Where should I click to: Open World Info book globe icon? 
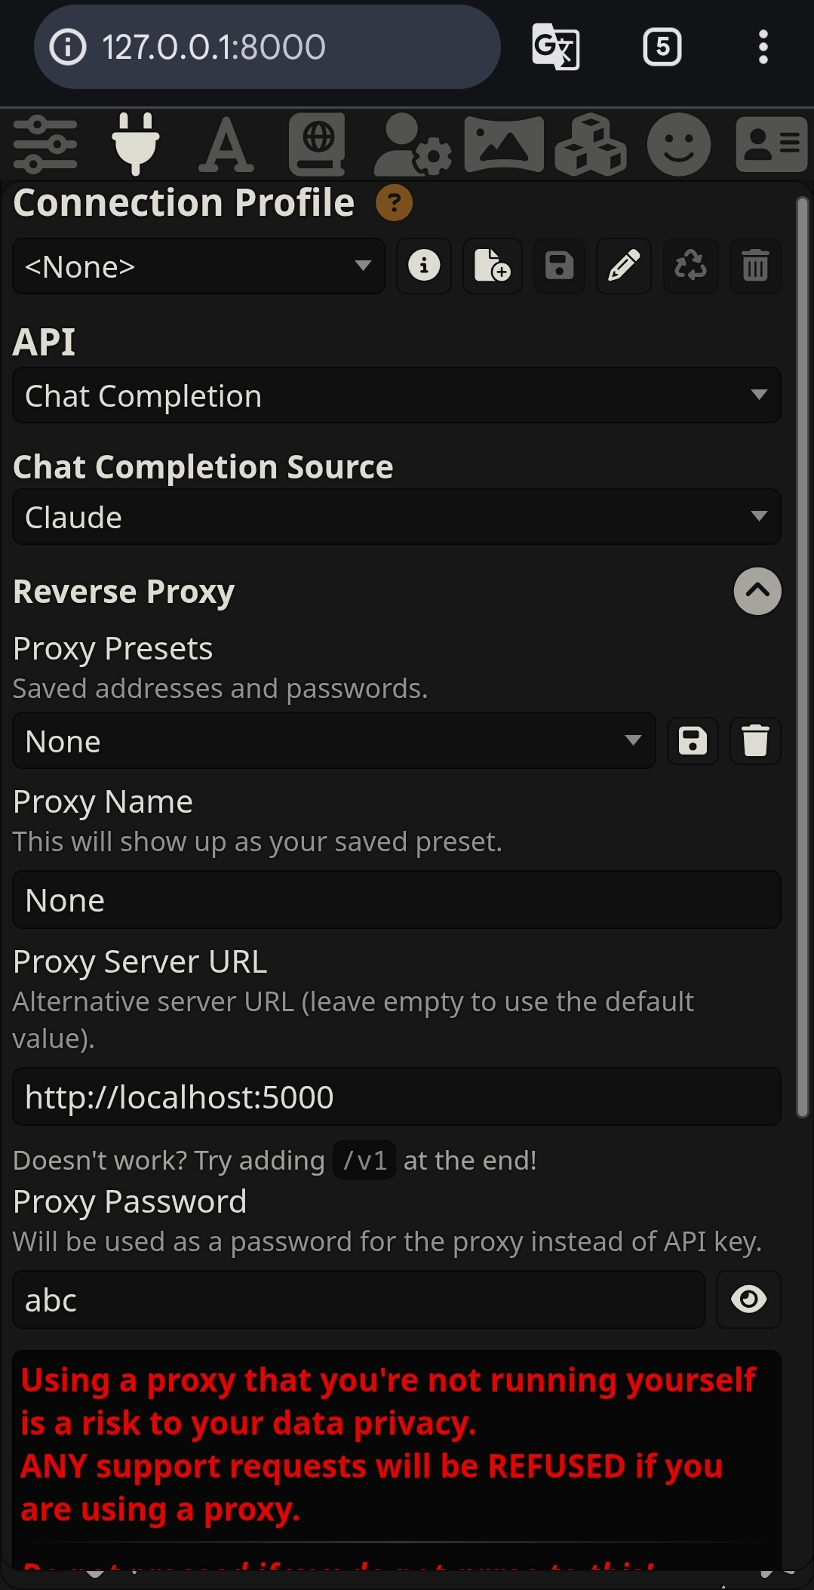click(318, 143)
